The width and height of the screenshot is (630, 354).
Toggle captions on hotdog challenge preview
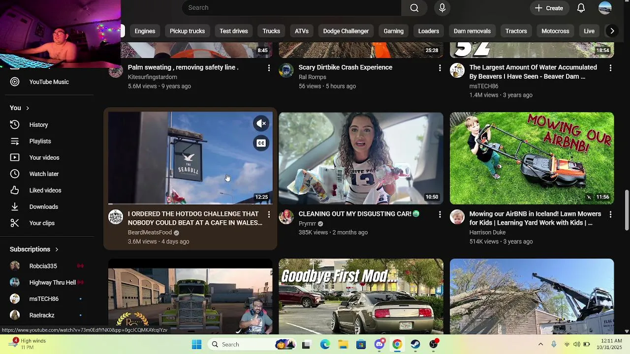[261, 143]
